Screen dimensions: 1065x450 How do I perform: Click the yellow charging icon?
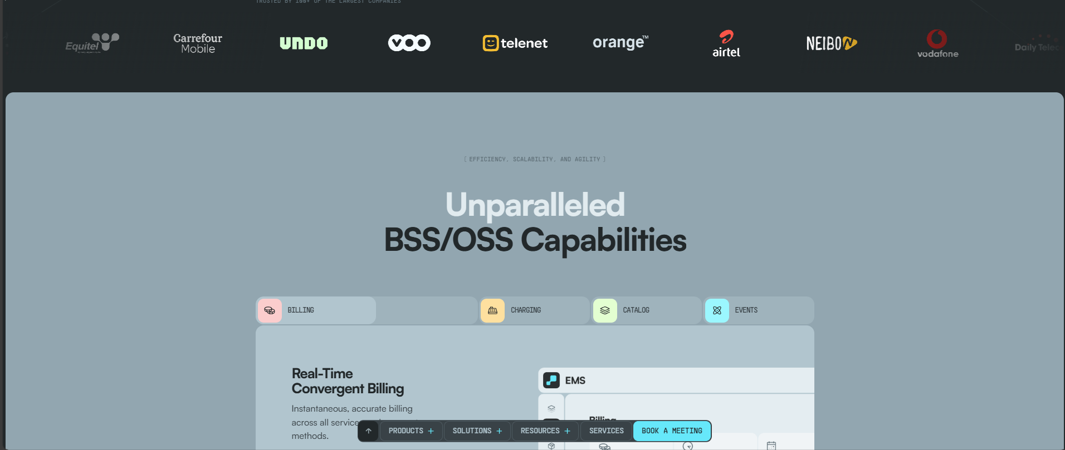click(492, 310)
